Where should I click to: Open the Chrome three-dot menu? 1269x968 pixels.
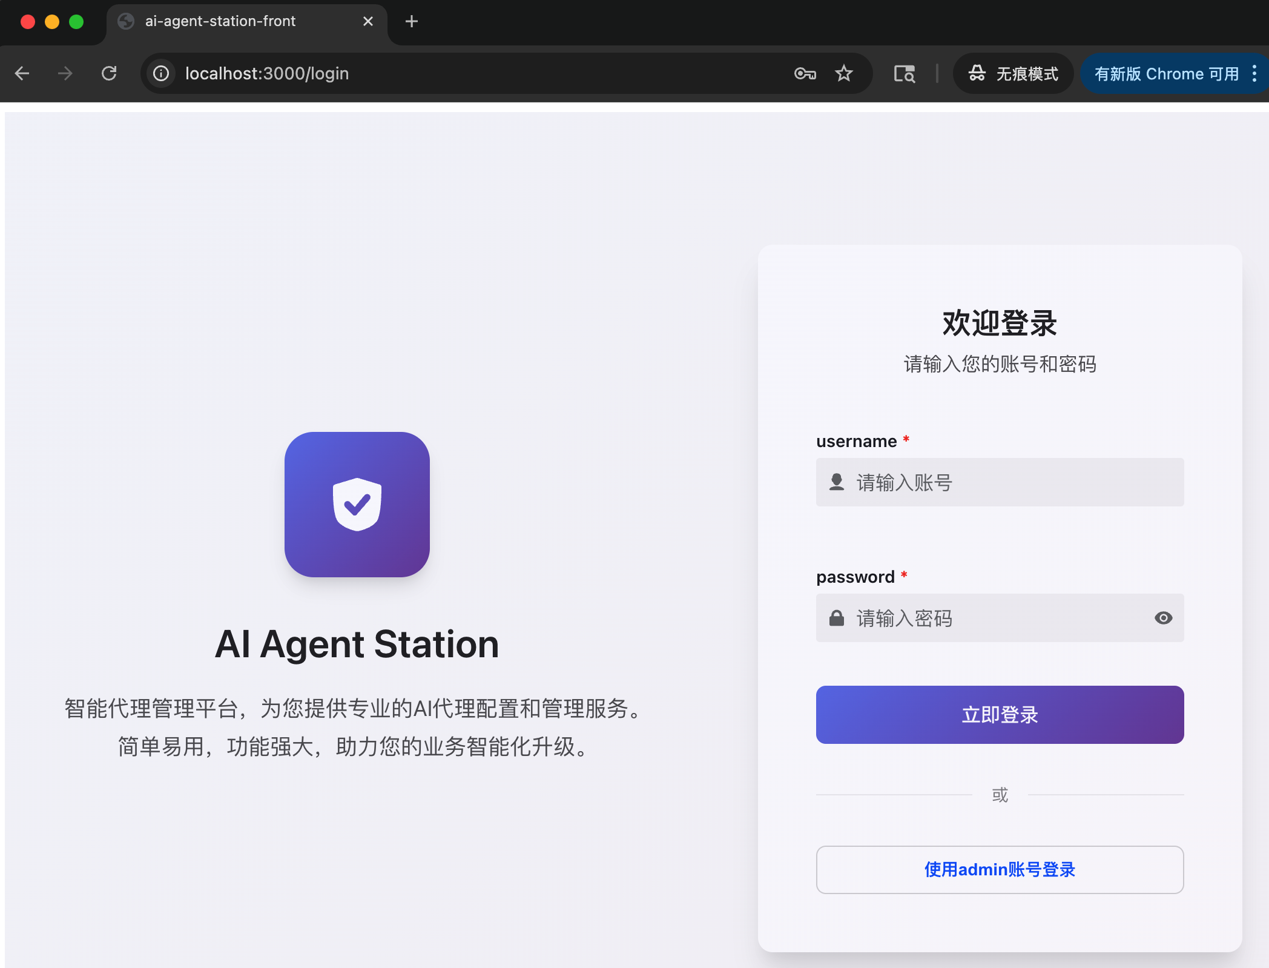[x=1254, y=74]
